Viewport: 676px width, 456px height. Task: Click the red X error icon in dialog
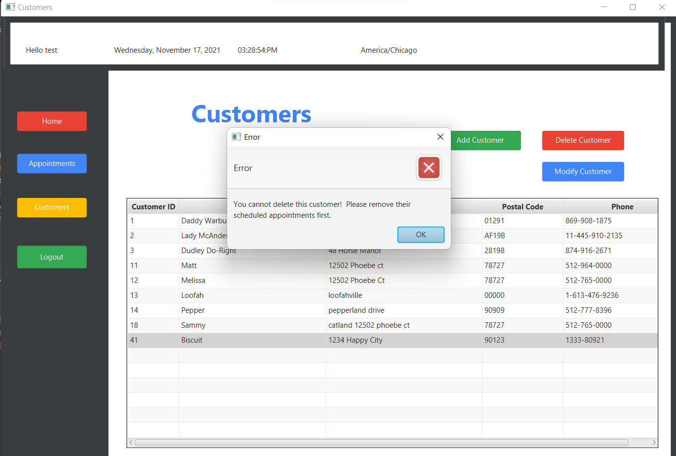click(428, 168)
